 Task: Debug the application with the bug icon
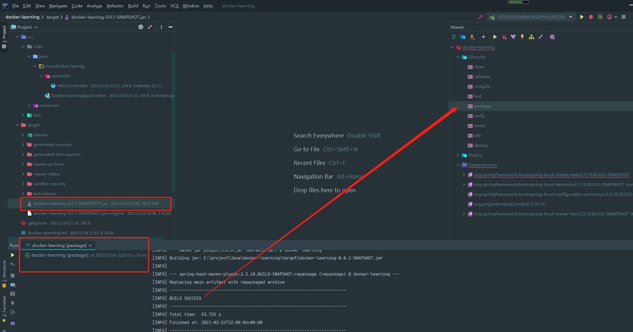pyautogui.click(x=591, y=17)
